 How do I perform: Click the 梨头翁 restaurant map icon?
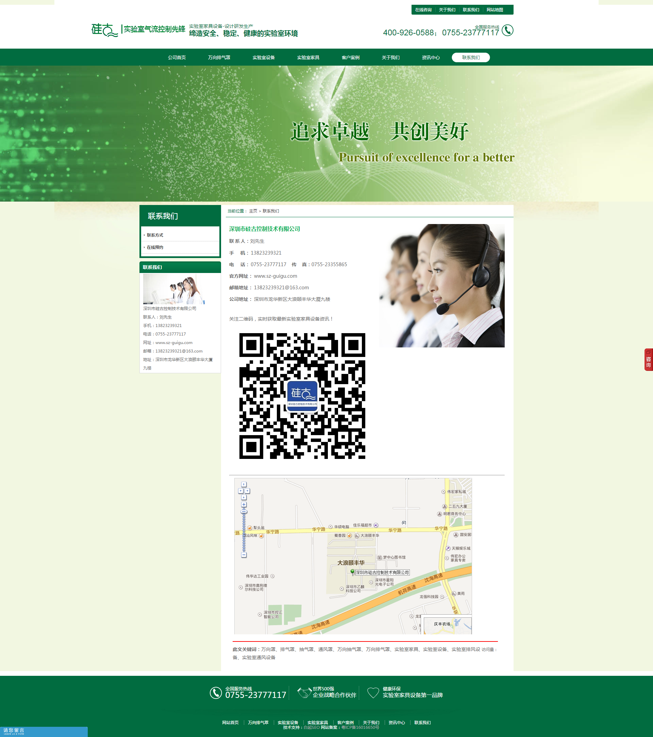(250, 528)
